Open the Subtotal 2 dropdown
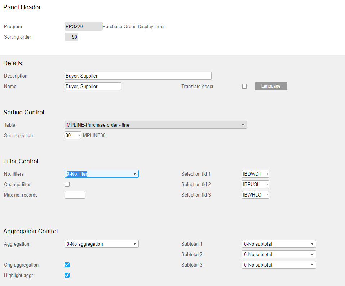 [x=279, y=255]
